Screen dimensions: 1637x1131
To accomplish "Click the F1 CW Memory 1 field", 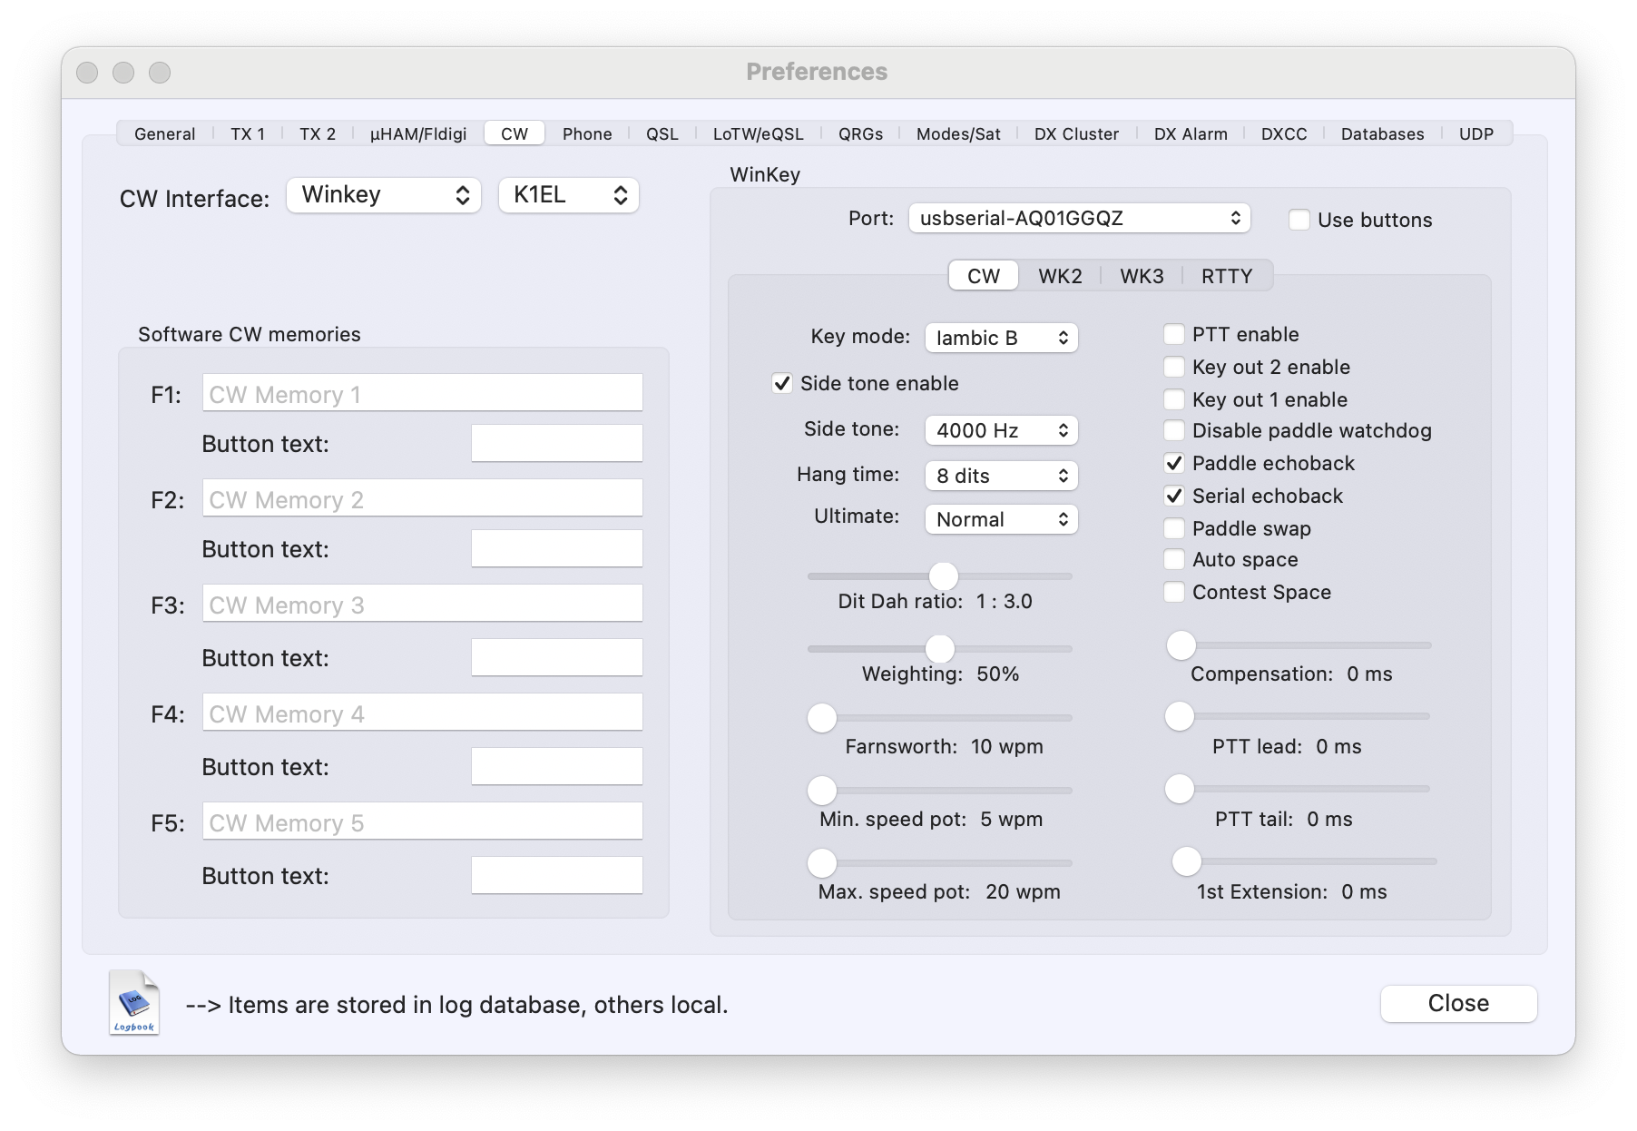I will tap(422, 395).
